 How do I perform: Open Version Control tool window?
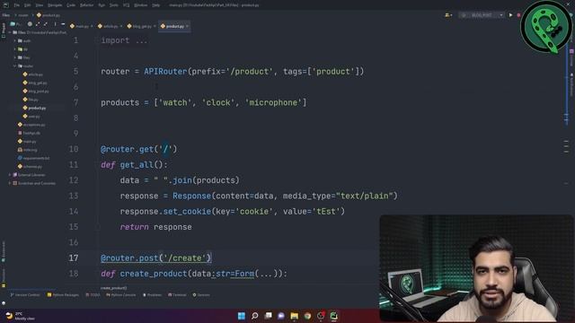point(25,295)
